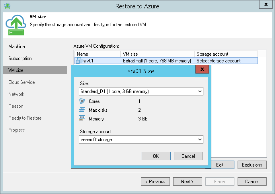Cancel the srv01 Size dialog
Image resolution: width=275 pixels, height=194 pixels.
tap(188, 156)
